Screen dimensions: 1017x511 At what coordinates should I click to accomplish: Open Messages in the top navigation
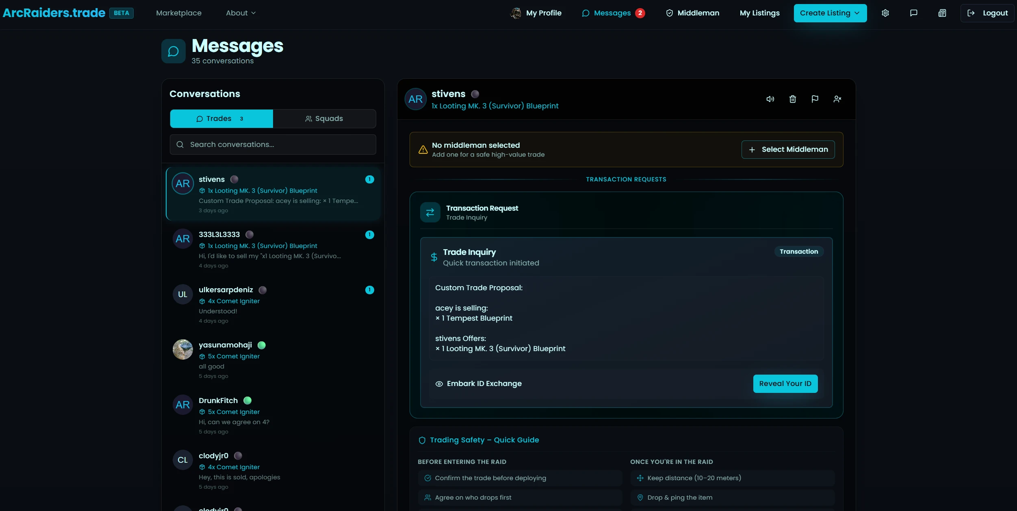coord(612,13)
